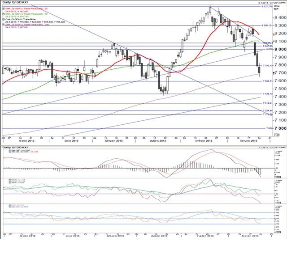287x275 pixels.
Task: Click the bold price axis value 7 000
Action: 280,128
